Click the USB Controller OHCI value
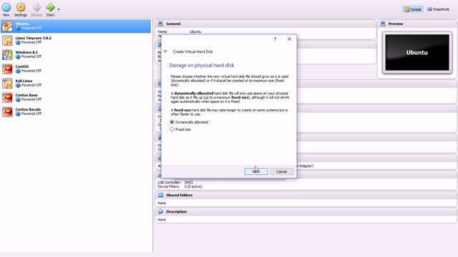Image resolution: width=458 pixels, height=257 pixels. point(189,183)
